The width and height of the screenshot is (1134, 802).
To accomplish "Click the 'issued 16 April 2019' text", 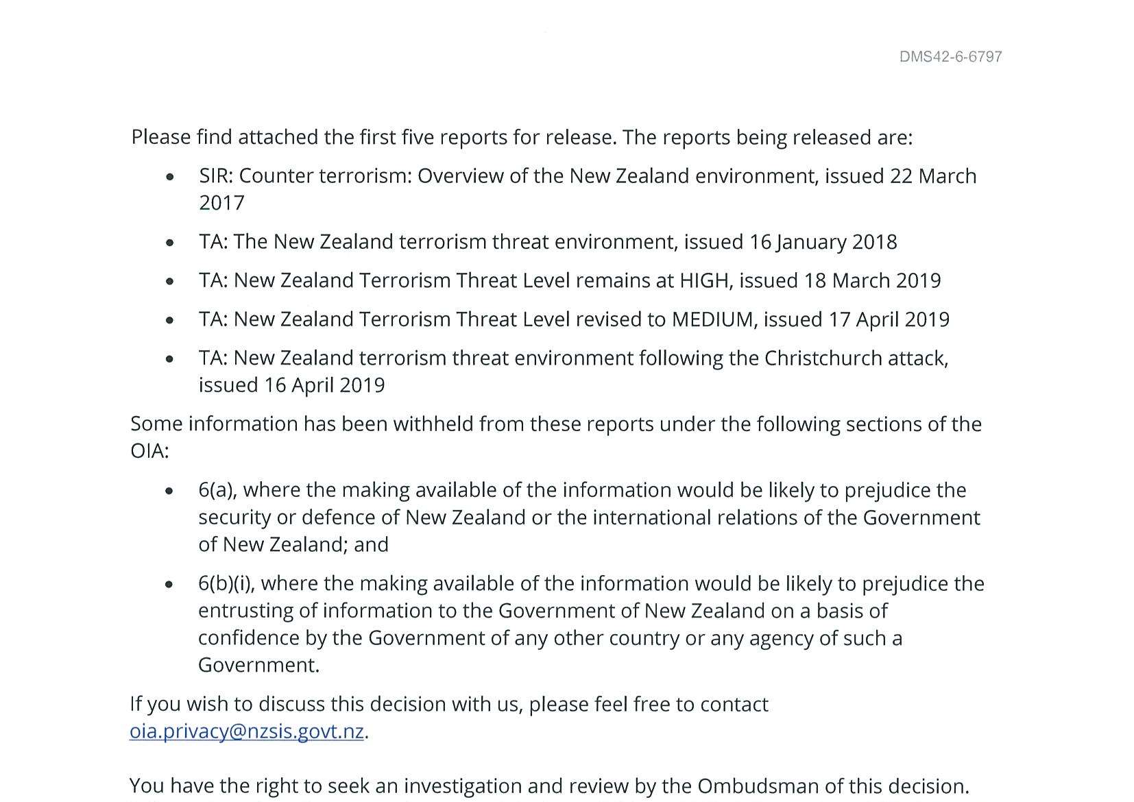I will coord(291,385).
